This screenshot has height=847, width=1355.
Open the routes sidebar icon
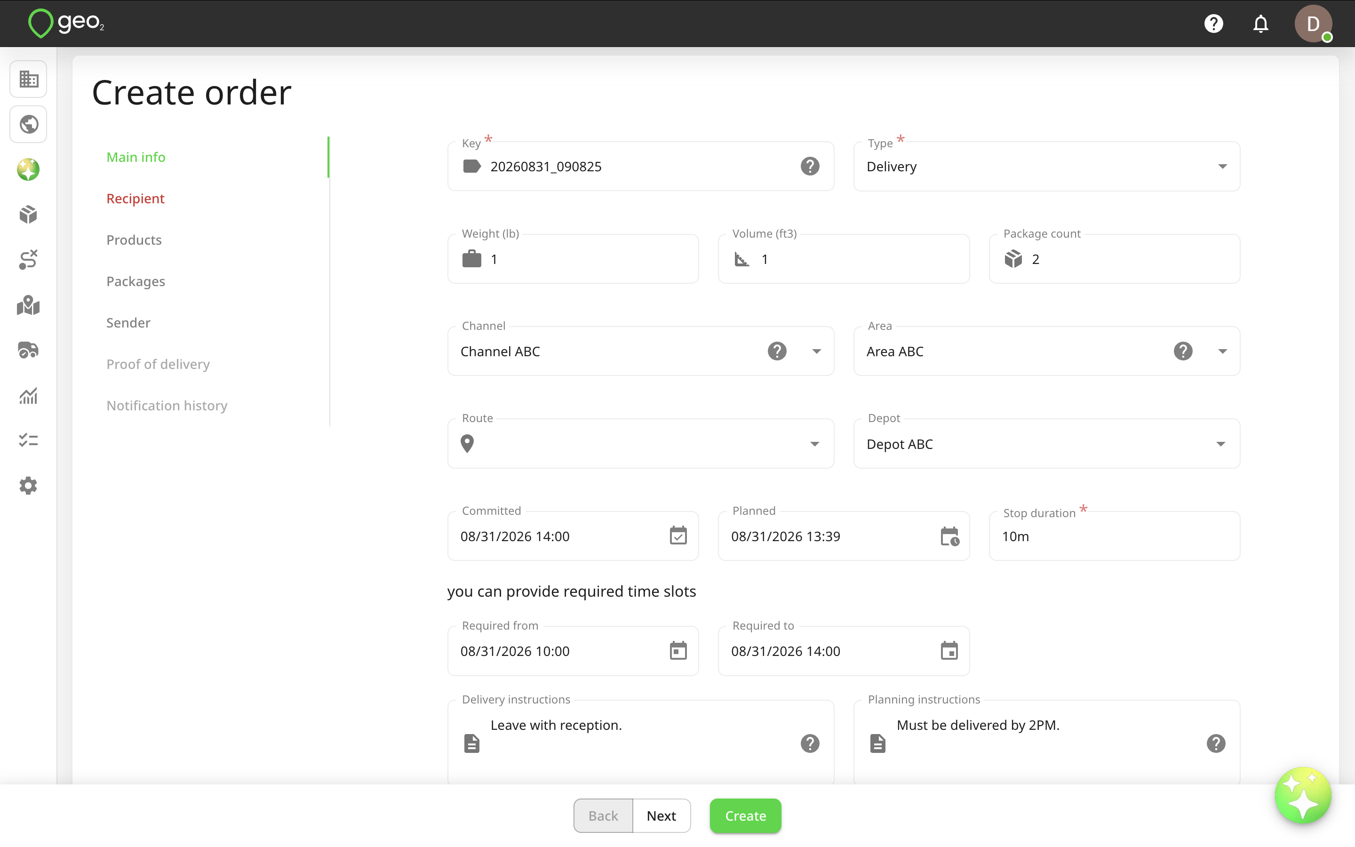[28, 260]
